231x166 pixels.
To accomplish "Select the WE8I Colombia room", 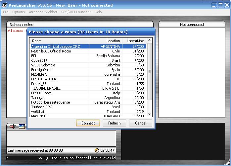I will pos(88,65).
